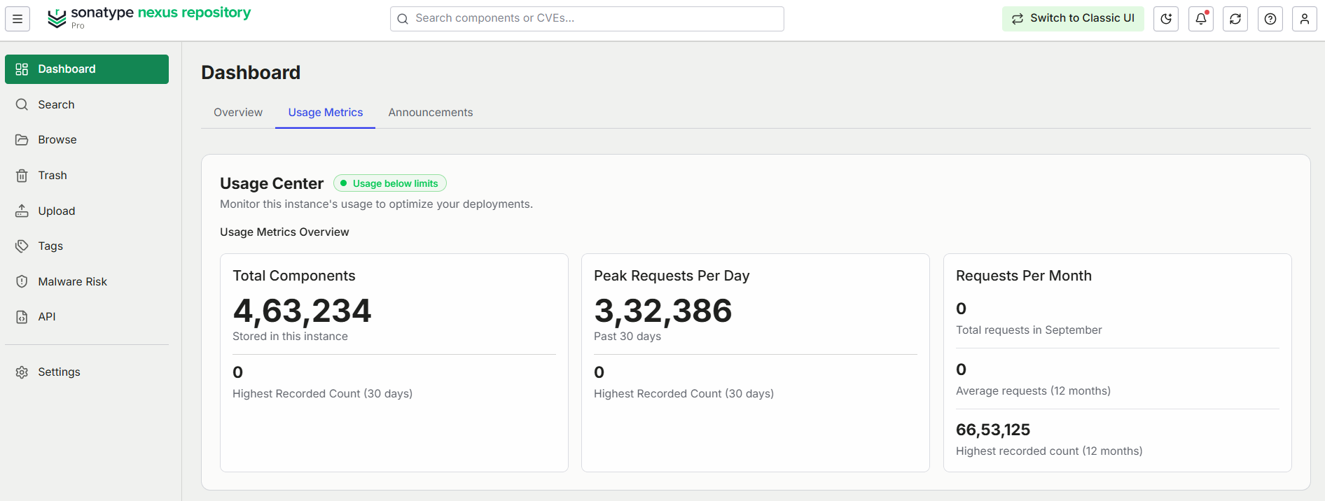This screenshot has height=501, width=1325.
Task: Click the Stored in this instance text
Action: pyautogui.click(x=290, y=337)
